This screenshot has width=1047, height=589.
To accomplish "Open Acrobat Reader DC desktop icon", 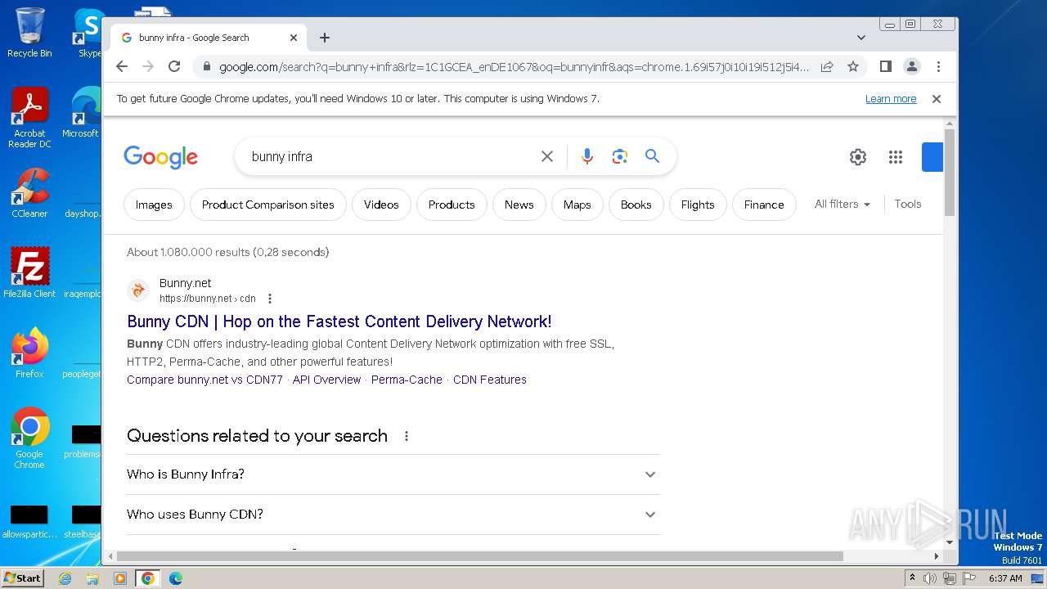I will [x=29, y=118].
